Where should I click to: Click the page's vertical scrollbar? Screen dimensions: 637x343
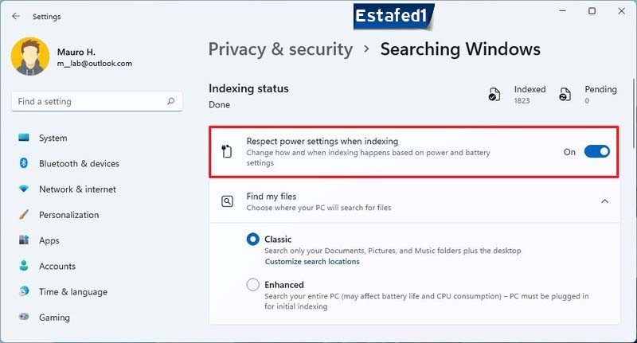click(634, 114)
